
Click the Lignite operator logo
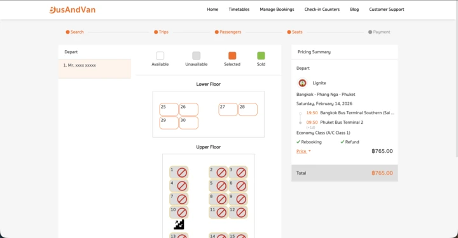point(302,83)
